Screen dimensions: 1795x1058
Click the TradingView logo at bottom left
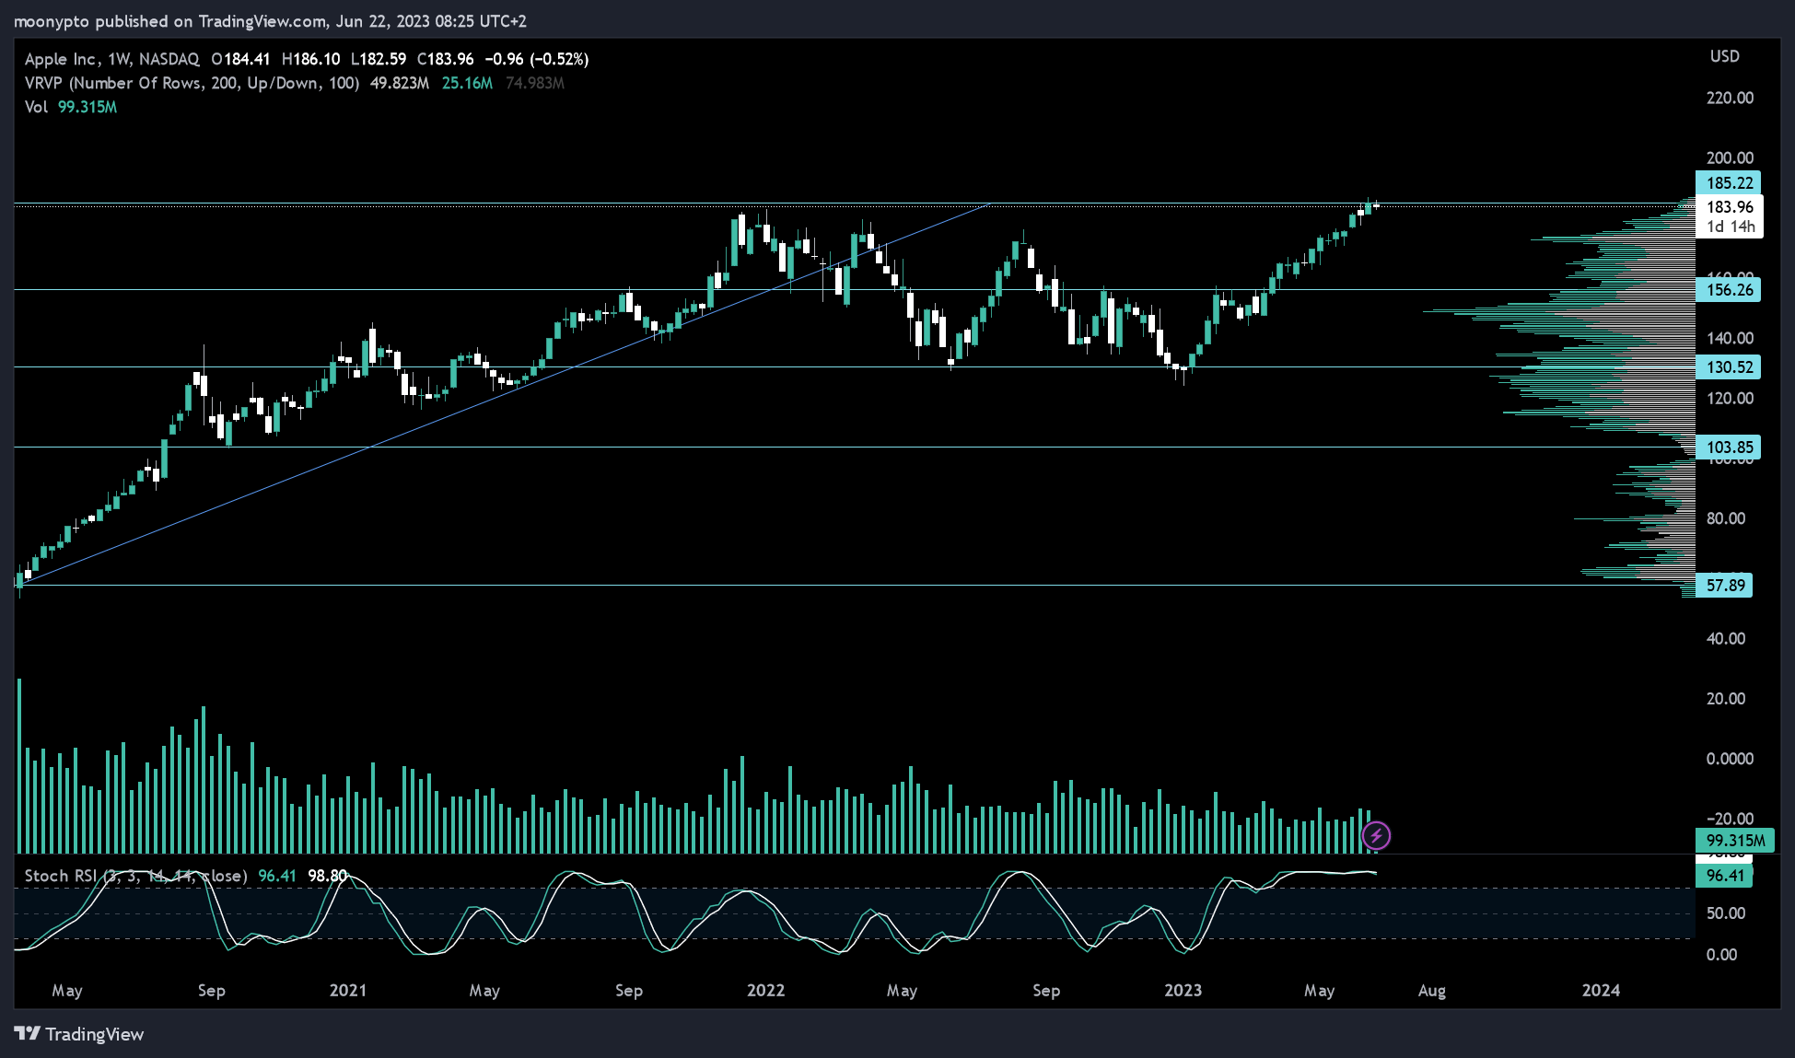point(79,1034)
